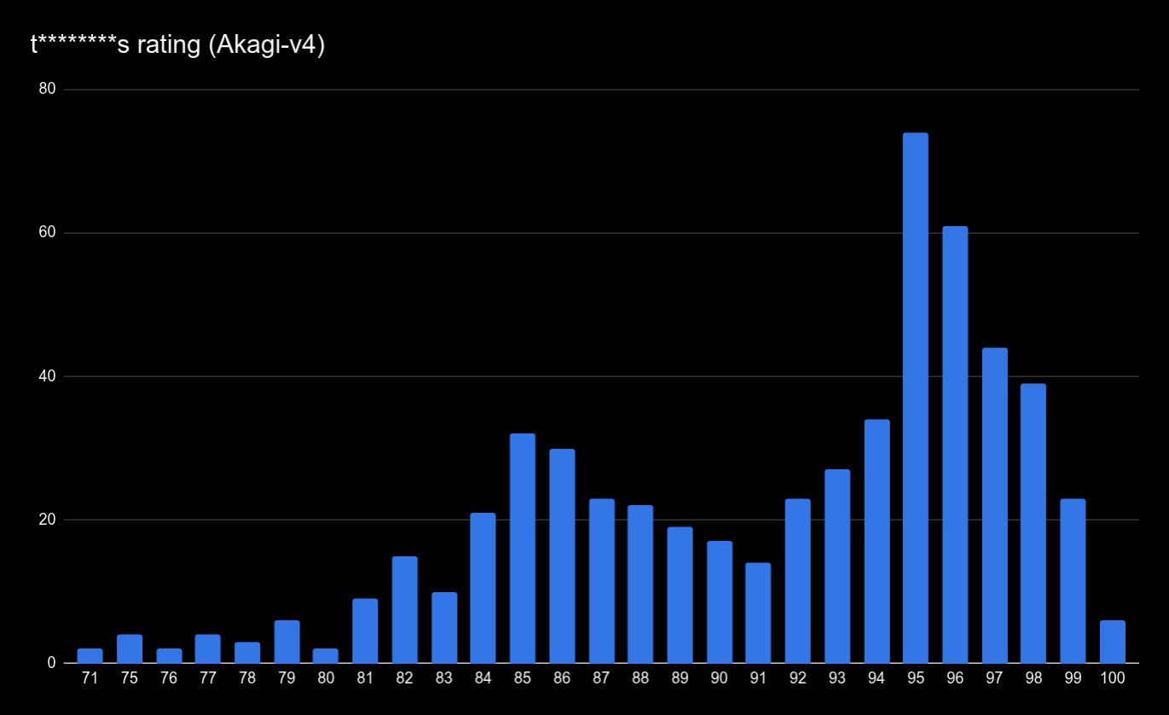Select the bar for rating 82
Image resolution: width=1169 pixels, height=715 pixels.
pos(404,609)
